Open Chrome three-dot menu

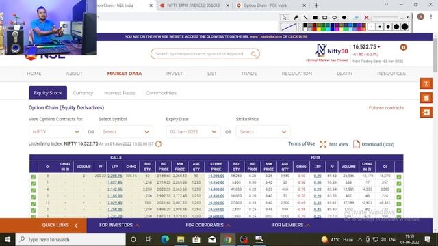click(431, 16)
